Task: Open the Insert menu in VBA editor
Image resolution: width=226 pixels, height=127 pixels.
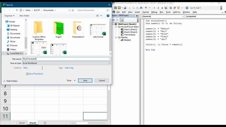Action: [137, 12]
